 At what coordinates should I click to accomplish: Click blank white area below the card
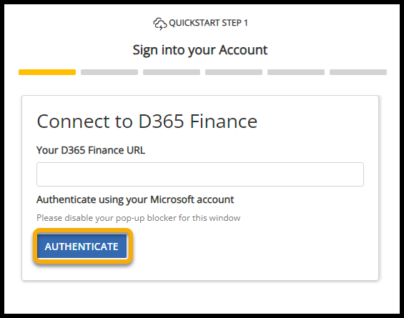tap(200, 297)
